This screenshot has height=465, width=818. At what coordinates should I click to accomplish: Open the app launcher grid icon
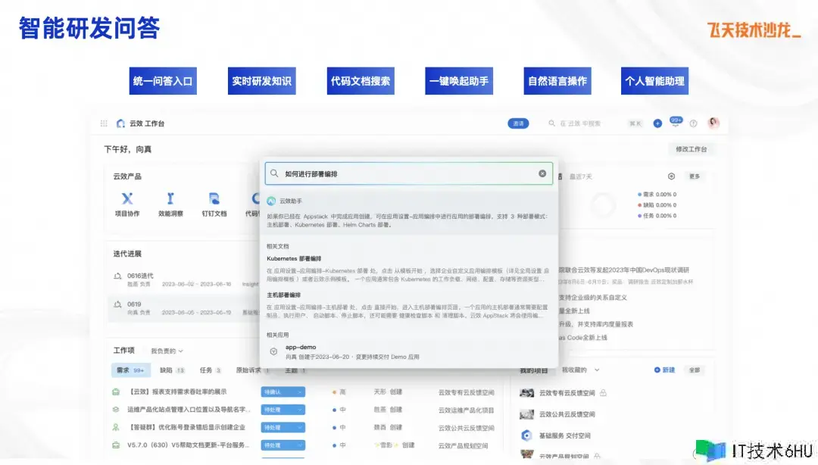[x=104, y=123]
